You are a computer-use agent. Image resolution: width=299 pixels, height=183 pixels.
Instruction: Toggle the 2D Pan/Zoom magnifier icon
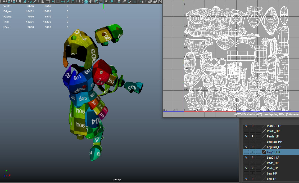30,2
